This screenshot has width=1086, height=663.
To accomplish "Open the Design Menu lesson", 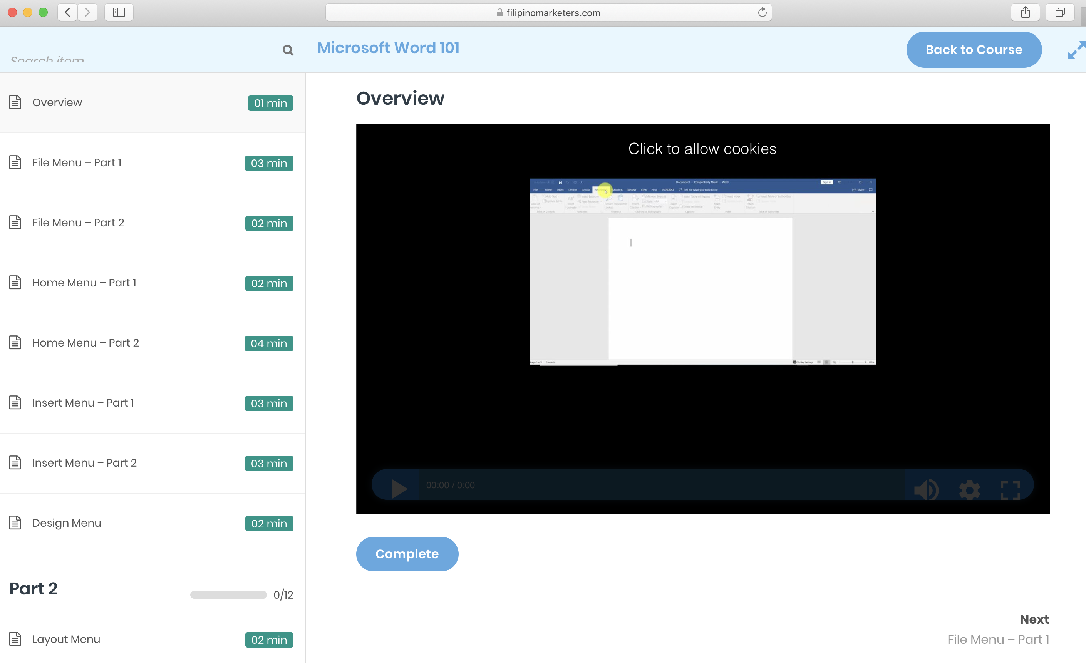I will [x=153, y=523].
